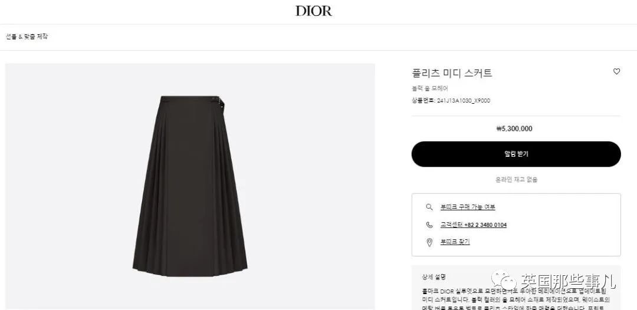The height and width of the screenshot is (310, 637).
Task: Open the 부띠크 찾기 link
Action: pos(455,242)
